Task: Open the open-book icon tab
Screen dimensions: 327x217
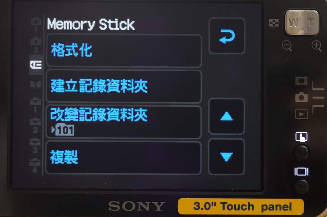Action: pyautogui.click(x=36, y=85)
